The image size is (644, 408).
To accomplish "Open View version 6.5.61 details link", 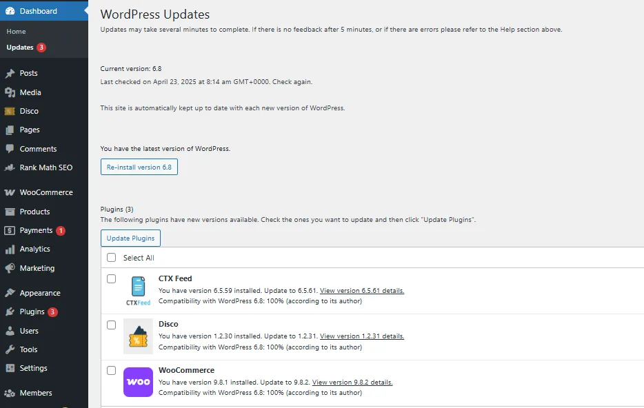I will pyautogui.click(x=362, y=290).
